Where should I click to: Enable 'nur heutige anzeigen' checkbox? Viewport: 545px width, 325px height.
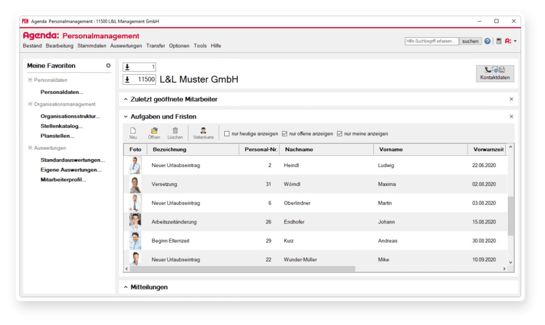pyautogui.click(x=227, y=134)
